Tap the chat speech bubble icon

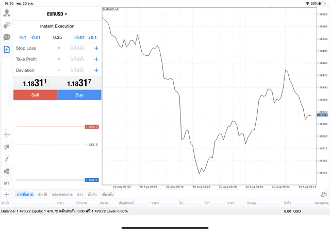(7, 37)
